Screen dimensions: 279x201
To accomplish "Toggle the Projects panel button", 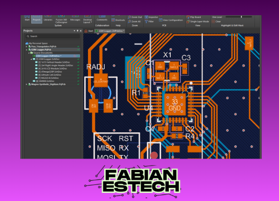I will pos(37,19).
